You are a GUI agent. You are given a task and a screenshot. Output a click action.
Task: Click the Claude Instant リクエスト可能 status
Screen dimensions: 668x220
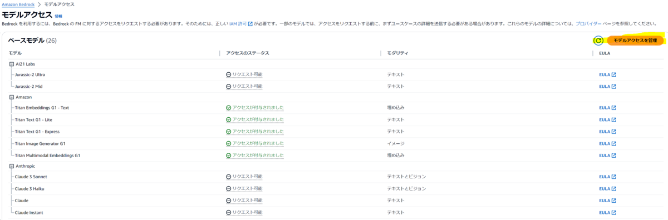tap(244, 213)
